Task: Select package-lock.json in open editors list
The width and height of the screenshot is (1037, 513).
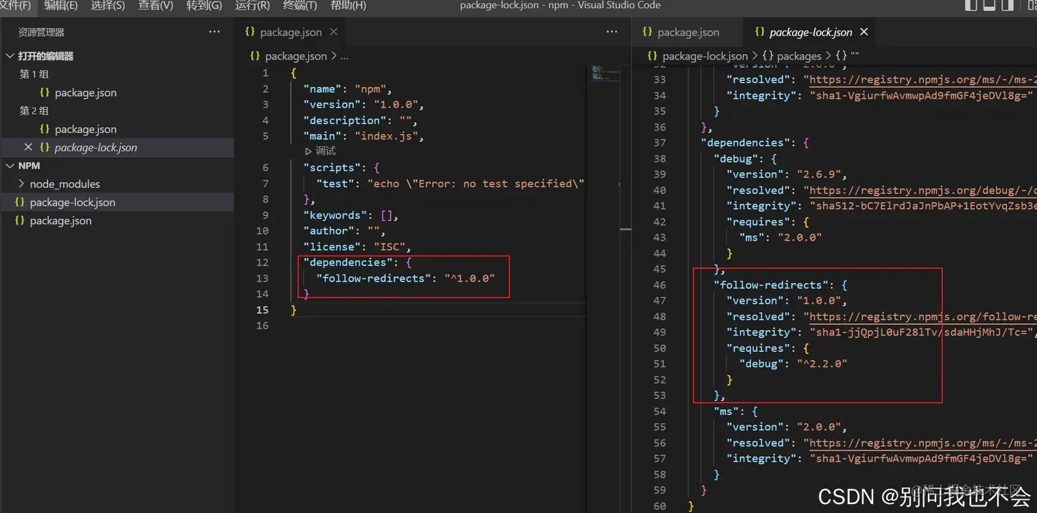Action: (x=95, y=147)
